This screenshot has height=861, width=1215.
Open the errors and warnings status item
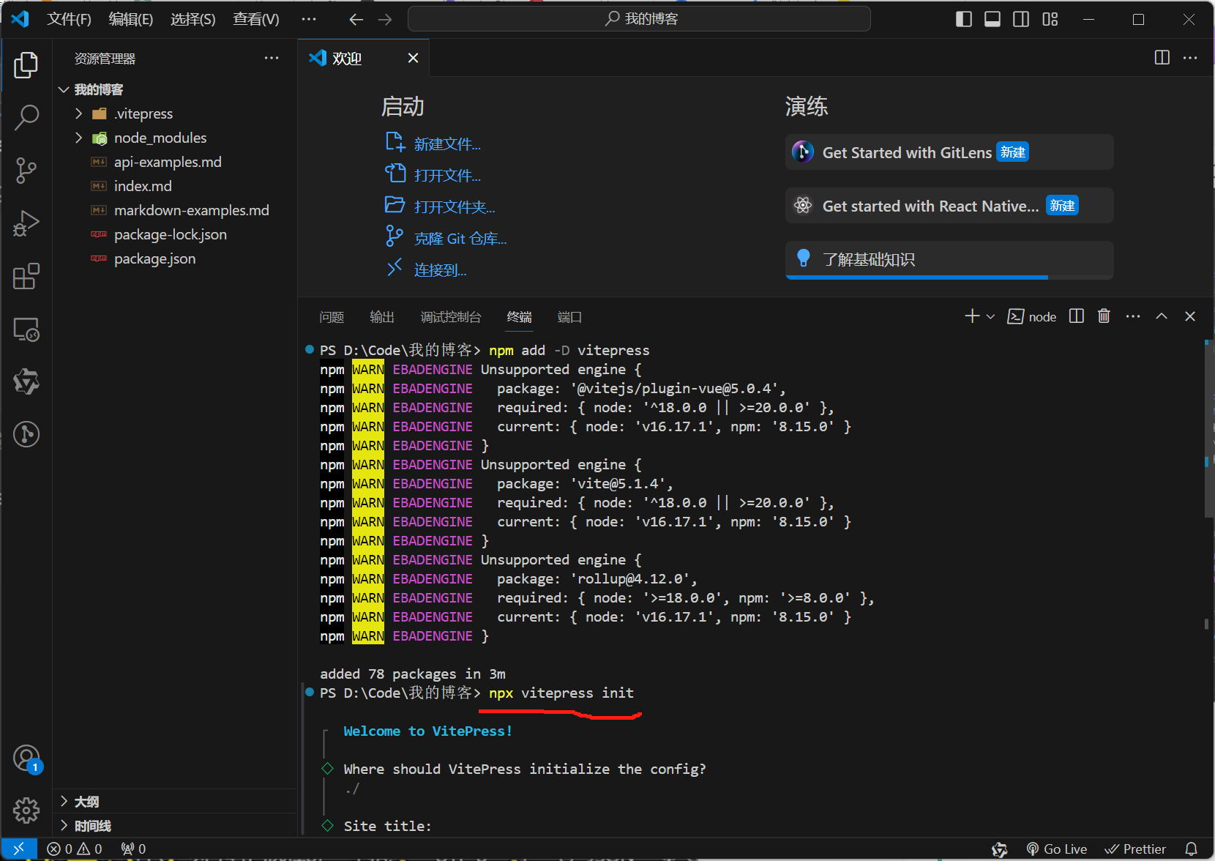[x=75, y=849]
